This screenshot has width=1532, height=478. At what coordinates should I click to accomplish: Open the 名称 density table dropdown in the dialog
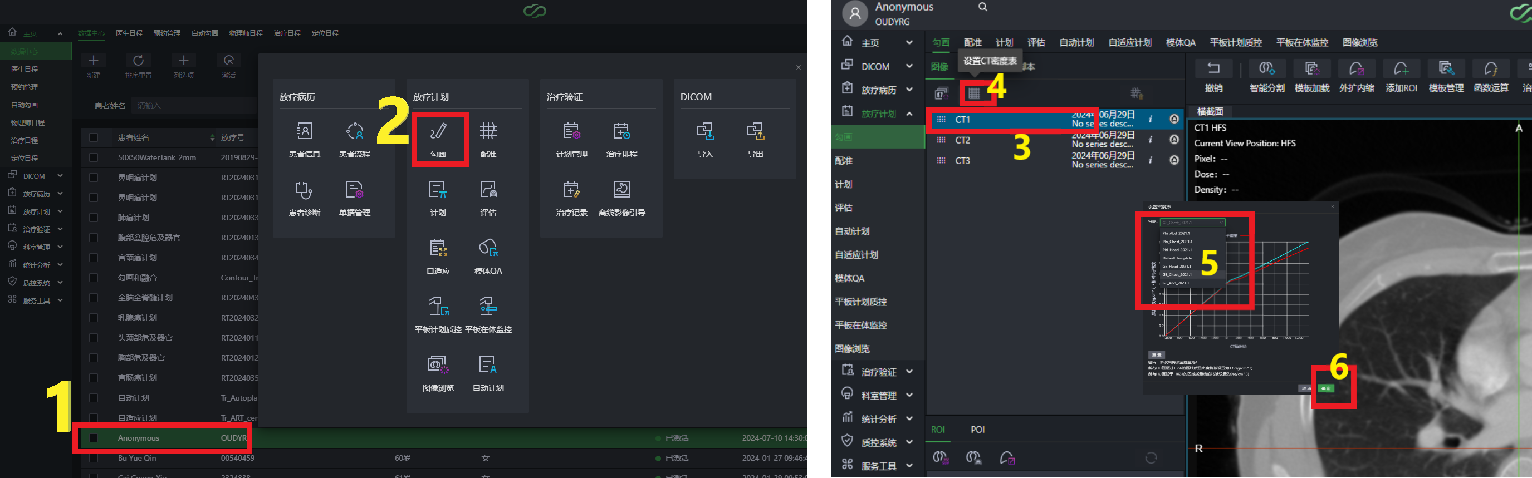pyautogui.click(x=1192, y=223)
